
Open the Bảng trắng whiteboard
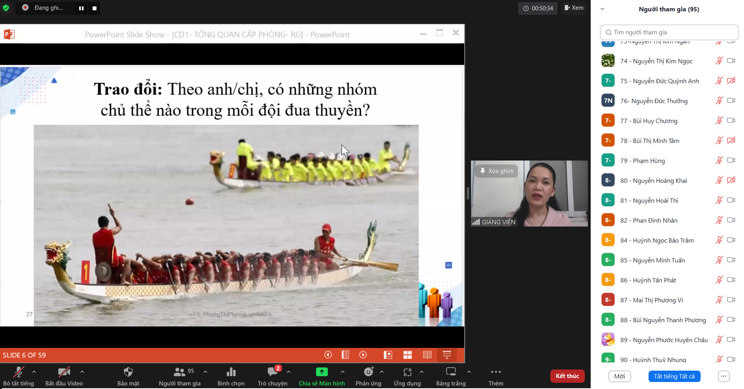[x=451, y=376]
